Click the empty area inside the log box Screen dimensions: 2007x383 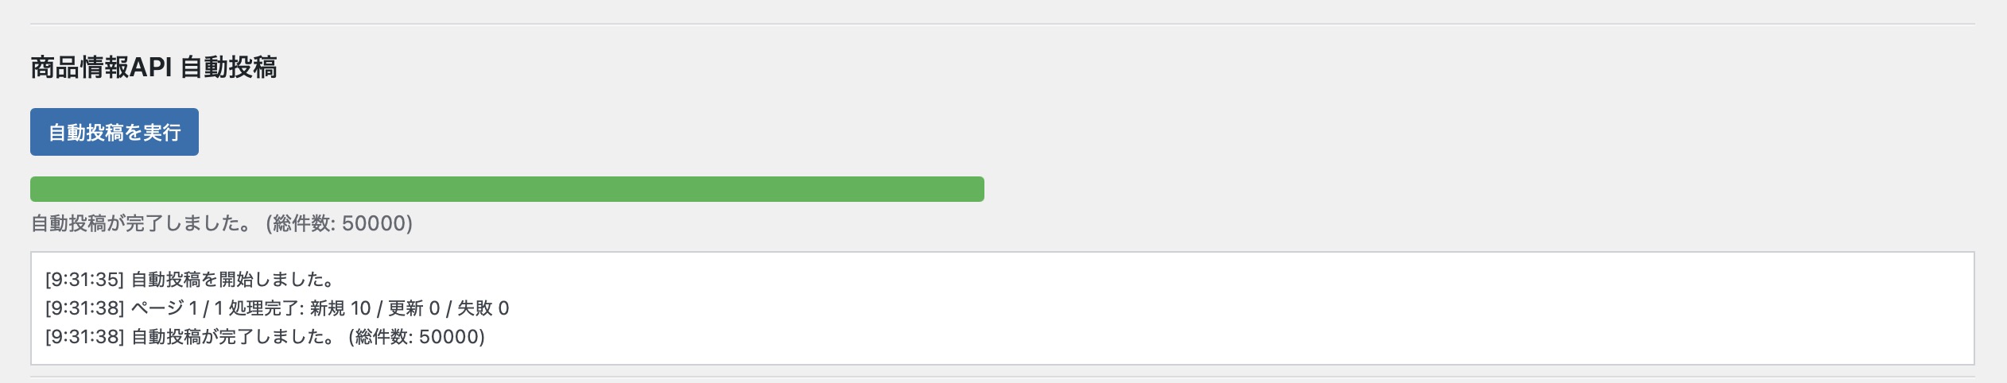point(1193,310)
